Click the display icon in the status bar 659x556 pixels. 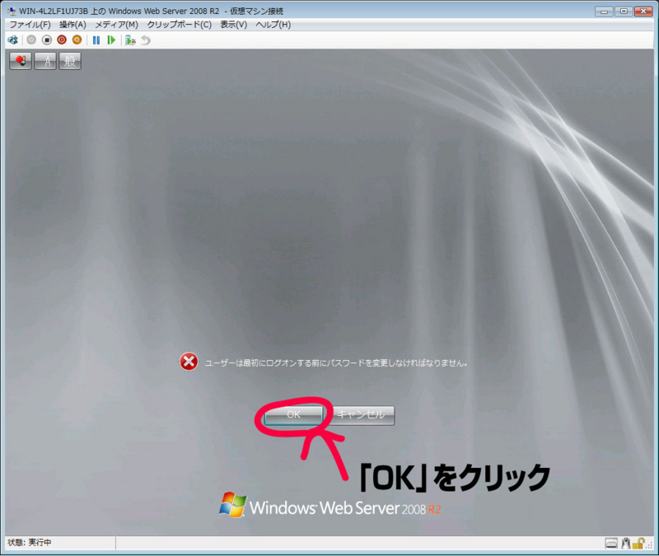pyautogui.click(x=611, y=543)
